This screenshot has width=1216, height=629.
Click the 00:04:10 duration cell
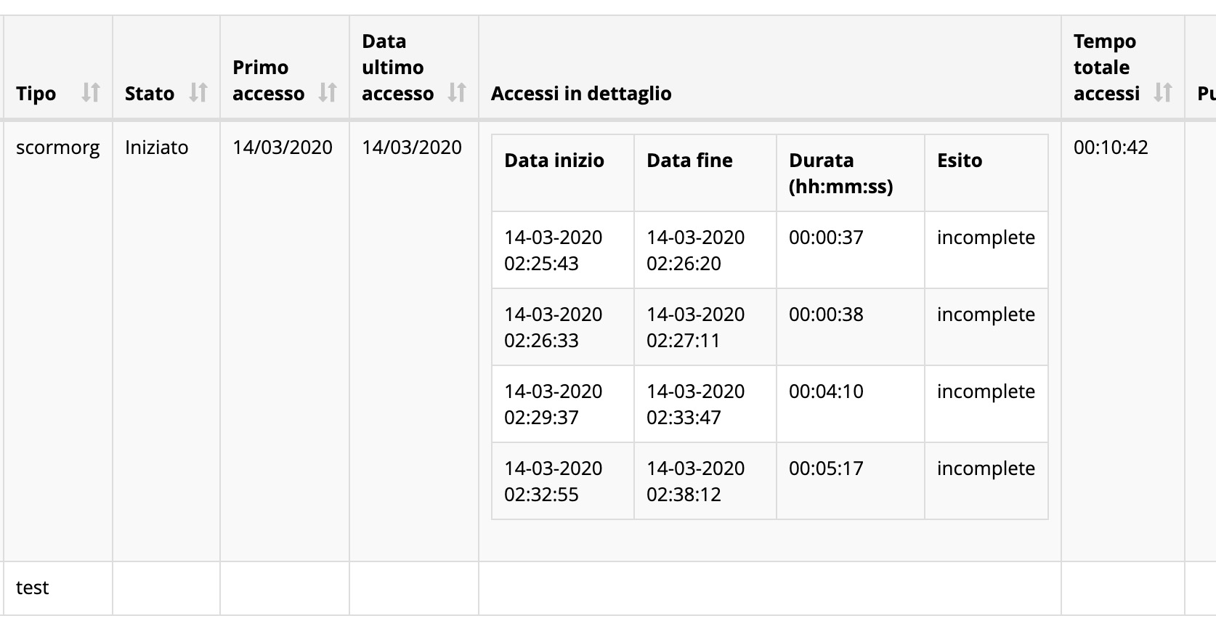tap(826, 391)
